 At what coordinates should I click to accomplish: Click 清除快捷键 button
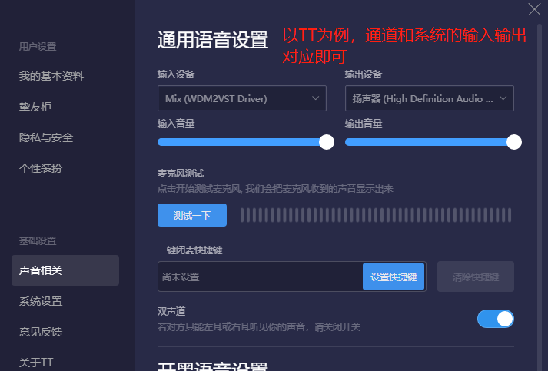pyautogui.click(x=476, y=277)
